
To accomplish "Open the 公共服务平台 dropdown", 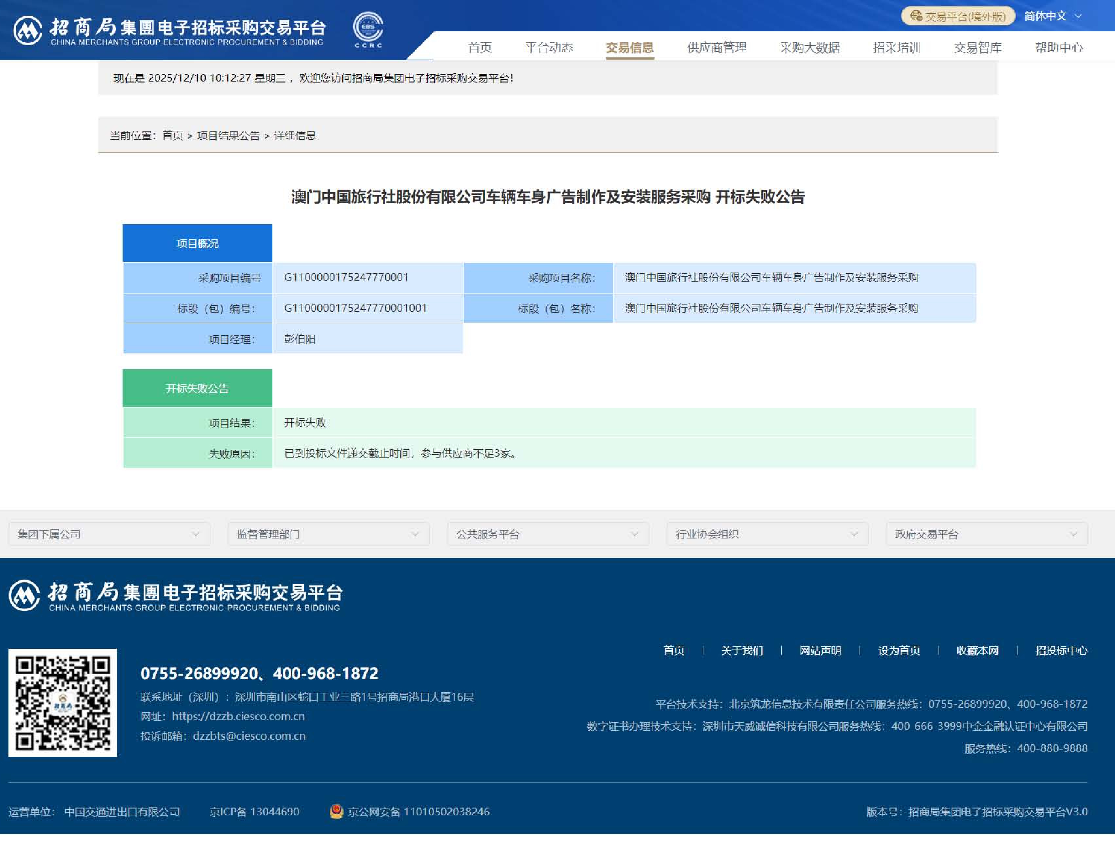I will [547, 534].
